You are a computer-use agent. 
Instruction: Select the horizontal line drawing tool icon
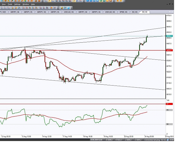pyautogui.click(x=9, y=8)
